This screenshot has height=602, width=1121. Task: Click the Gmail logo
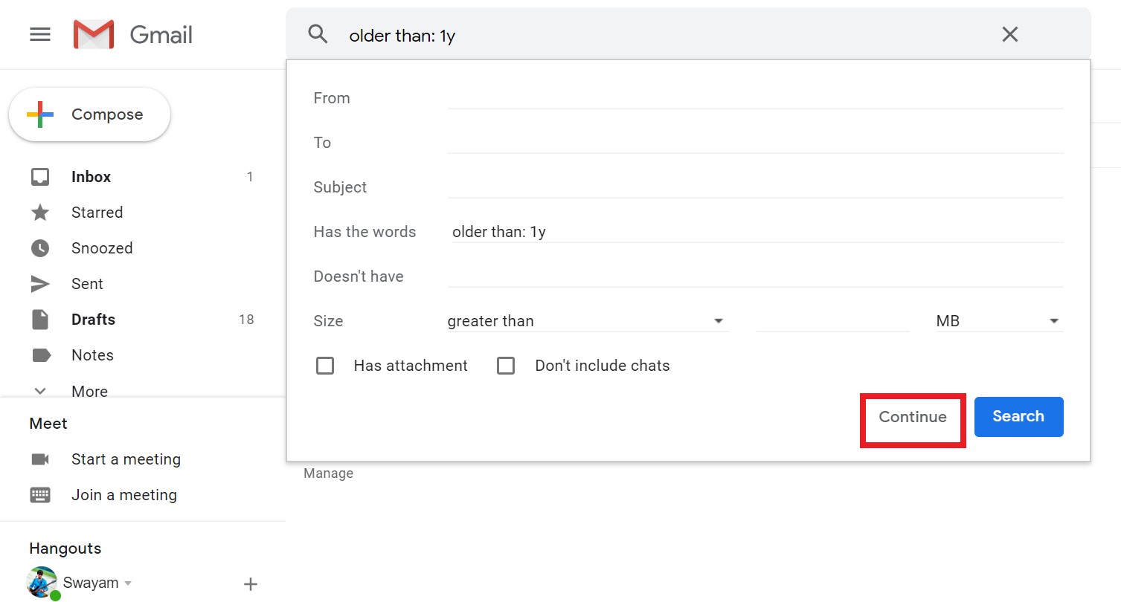(132, 33)
